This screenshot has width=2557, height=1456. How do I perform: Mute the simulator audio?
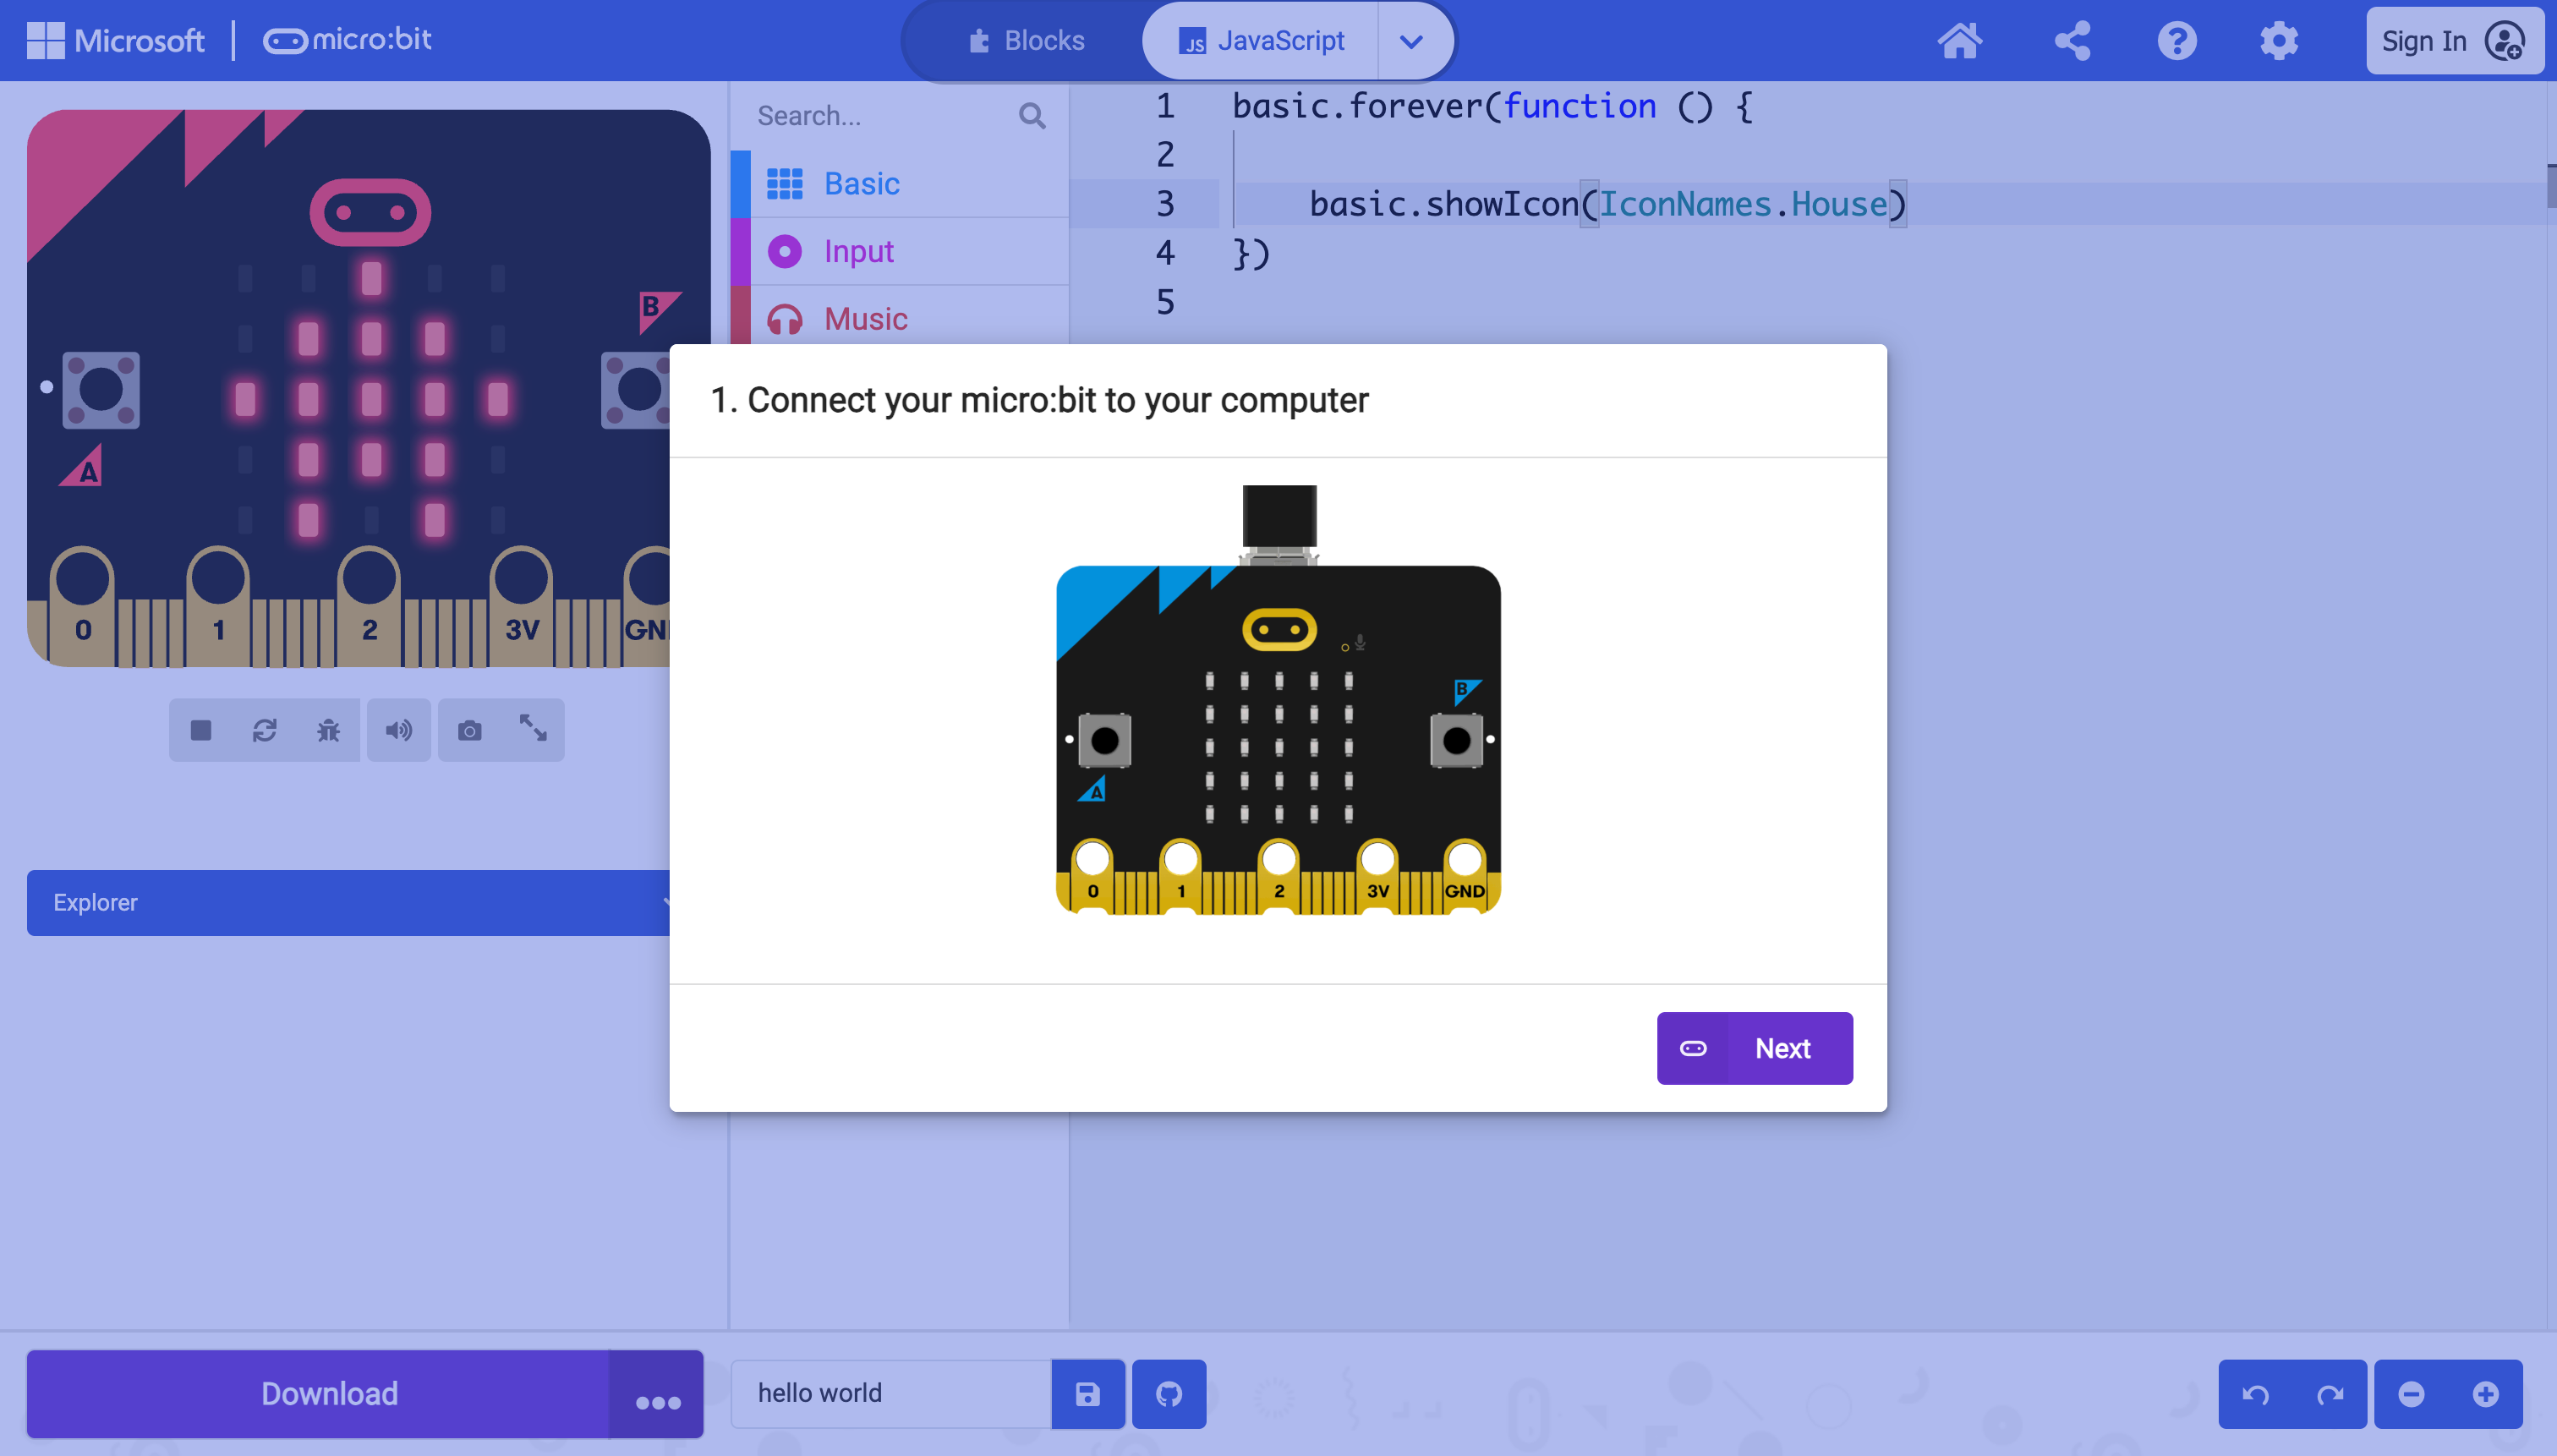pyautogui.click(x=399, y=730)
